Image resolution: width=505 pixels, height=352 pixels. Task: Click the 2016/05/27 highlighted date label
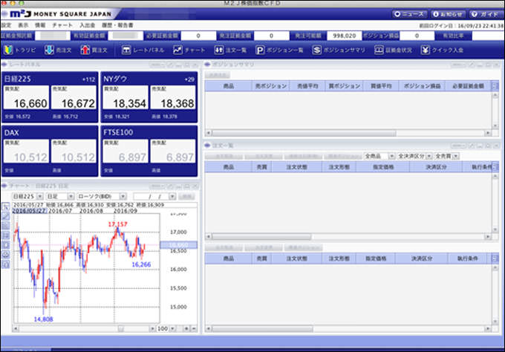click(x=30, y=211)
